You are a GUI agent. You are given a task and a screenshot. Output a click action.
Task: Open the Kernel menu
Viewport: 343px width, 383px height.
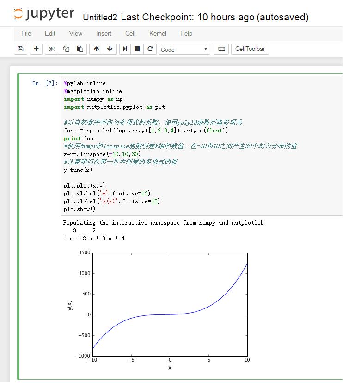click(158, 33)
